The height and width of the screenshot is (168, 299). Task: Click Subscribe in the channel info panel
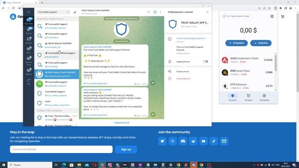pyautogui.click(x=183, y=71)
